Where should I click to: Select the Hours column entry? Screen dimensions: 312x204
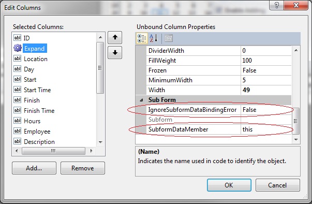(32, 121)
